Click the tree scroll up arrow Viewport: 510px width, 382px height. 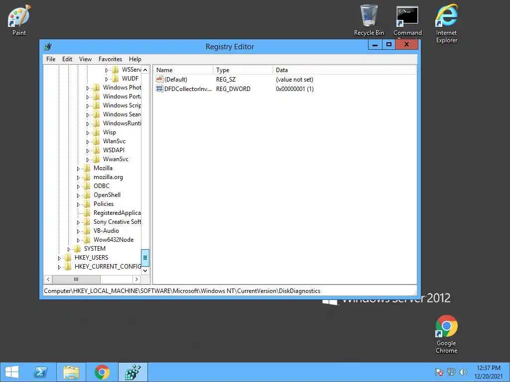(x=145, y=70)
